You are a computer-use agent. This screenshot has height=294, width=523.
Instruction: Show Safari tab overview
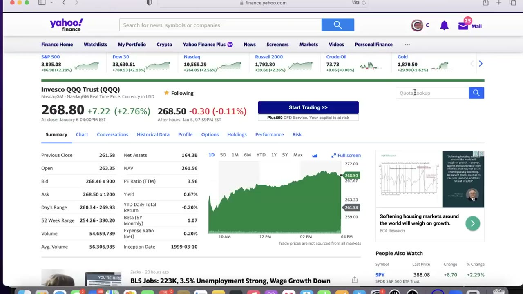pyautogui.click(x=513, y=3)
